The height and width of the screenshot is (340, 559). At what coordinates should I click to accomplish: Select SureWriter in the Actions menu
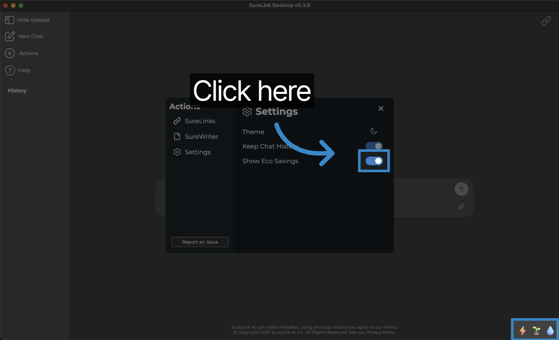click(x=196, y=137)
